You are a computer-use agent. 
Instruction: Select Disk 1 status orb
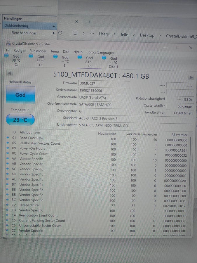104,58
